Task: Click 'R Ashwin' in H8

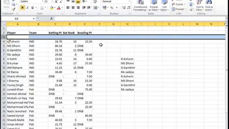Action: pyautogui.click(x=127, y=59)
